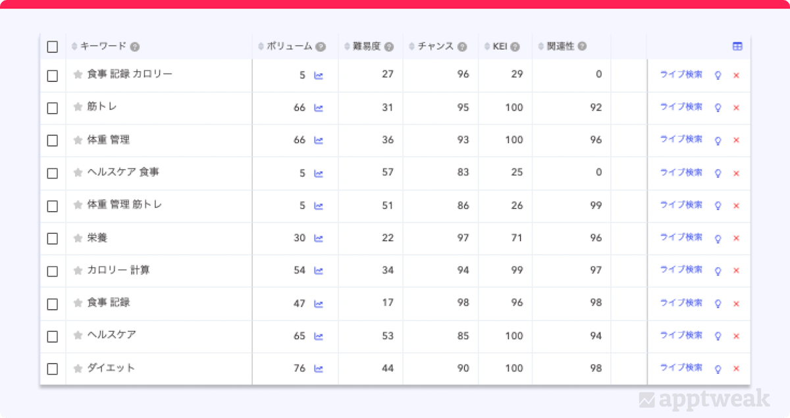
Task: Click lightbulb suggestions icon for 栄養 row
Action: pyautogui.click(x=718, y=238)
